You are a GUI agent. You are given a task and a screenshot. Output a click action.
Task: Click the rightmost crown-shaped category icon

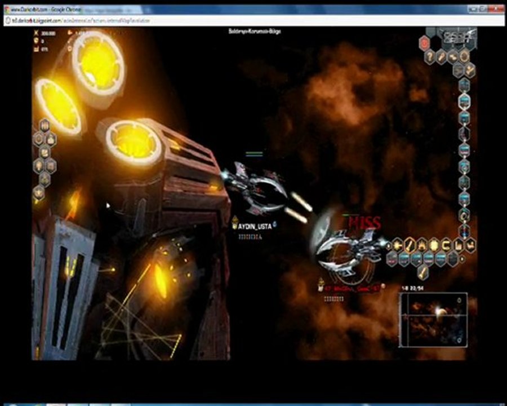pos(470,245)
